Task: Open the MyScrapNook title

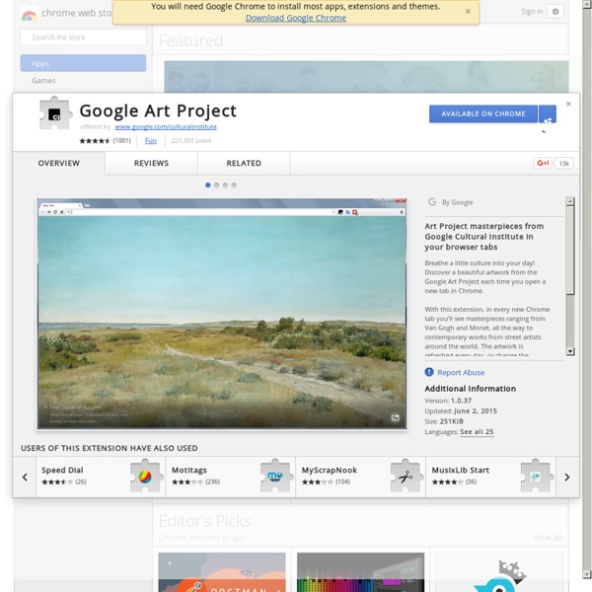Action: coord(330,470)
